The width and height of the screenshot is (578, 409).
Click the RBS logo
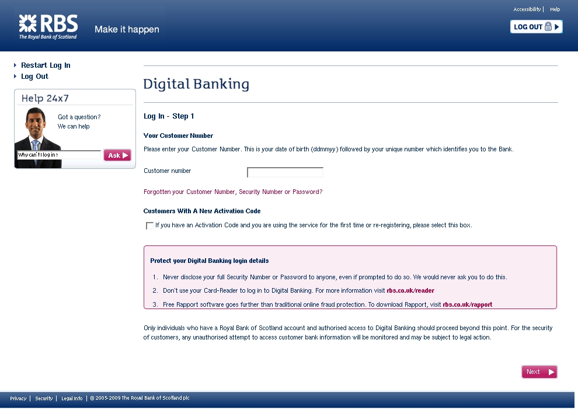point(48,27)
